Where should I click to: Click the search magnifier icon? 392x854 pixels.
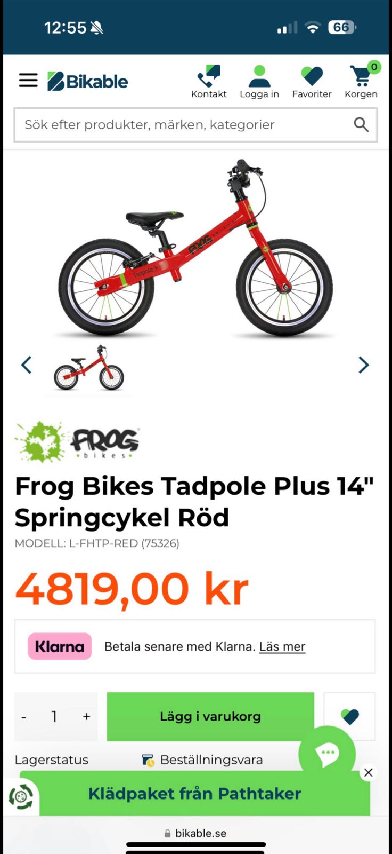[361, 125]
